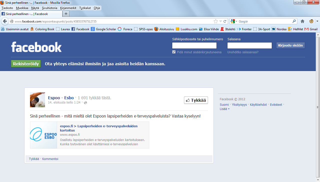Open the Espoo Esbo logo link thumbnail
Viewport: 320px width, 182px height.
tap(43, 135)
